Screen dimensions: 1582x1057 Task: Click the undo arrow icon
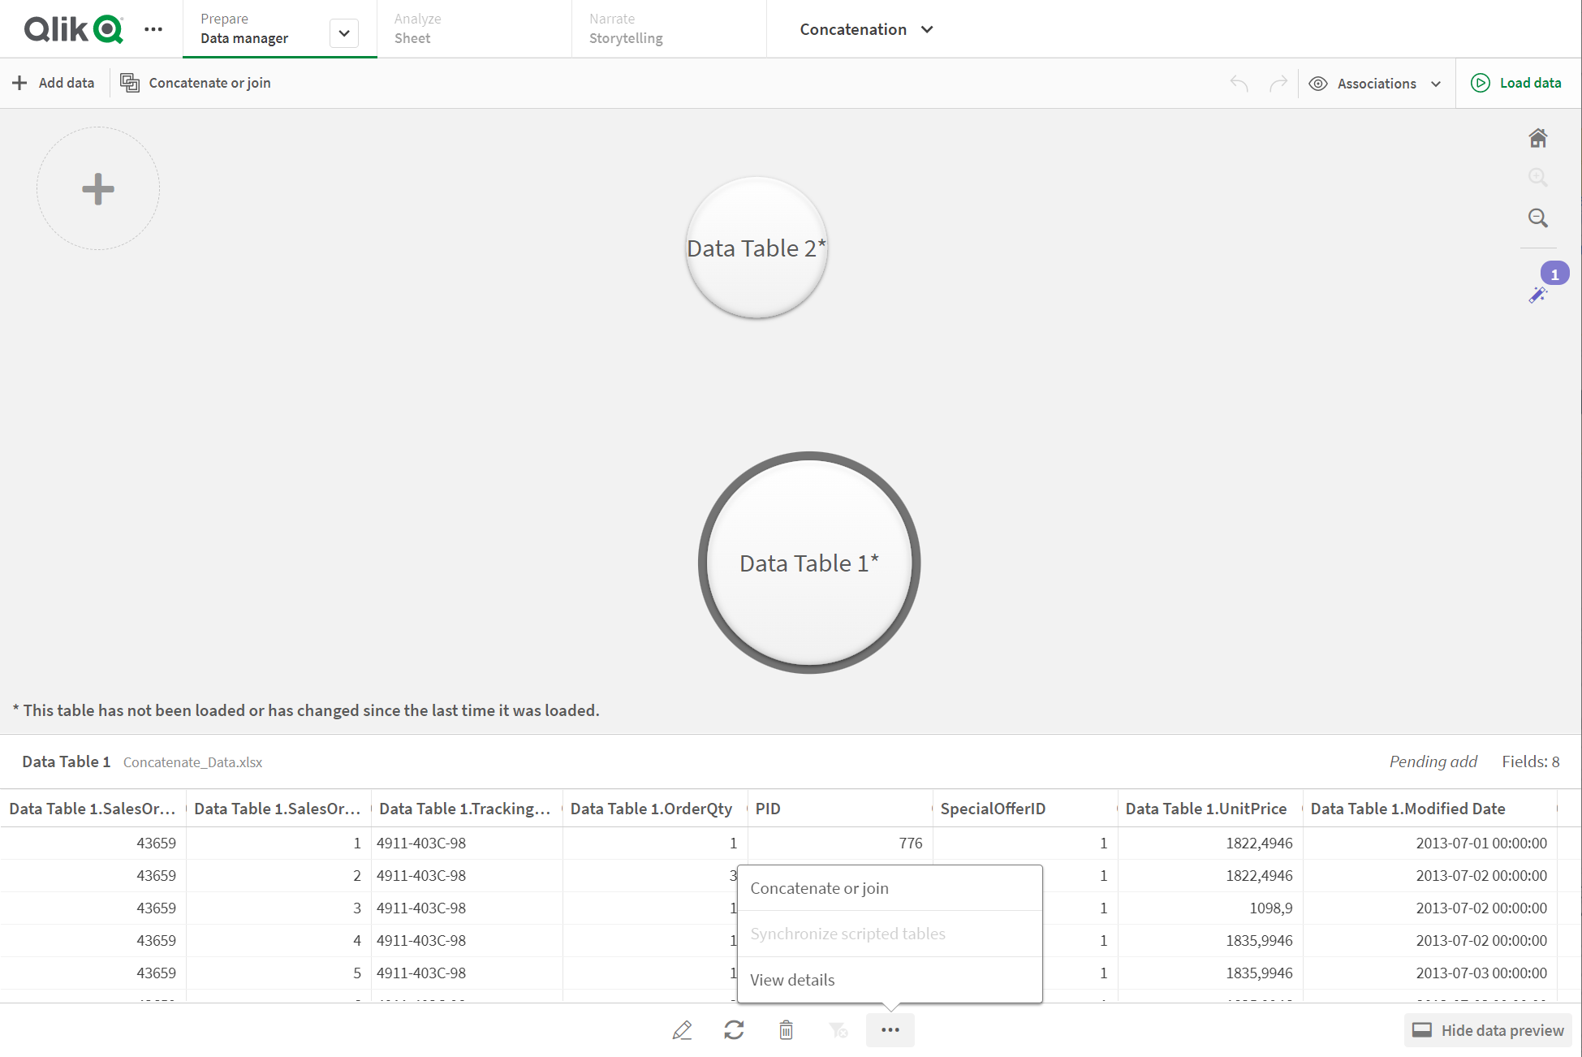pyautogui.click(x=1239, y=81)
